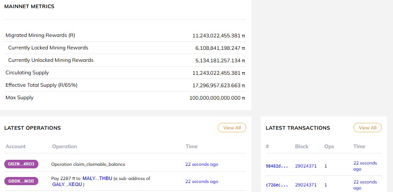Click the Account column header
The image size is (393, 192).
pos(15,146)
